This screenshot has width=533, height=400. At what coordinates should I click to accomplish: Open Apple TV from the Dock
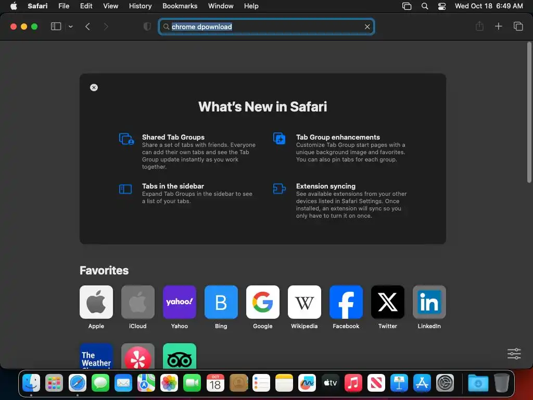pos(330,383)
